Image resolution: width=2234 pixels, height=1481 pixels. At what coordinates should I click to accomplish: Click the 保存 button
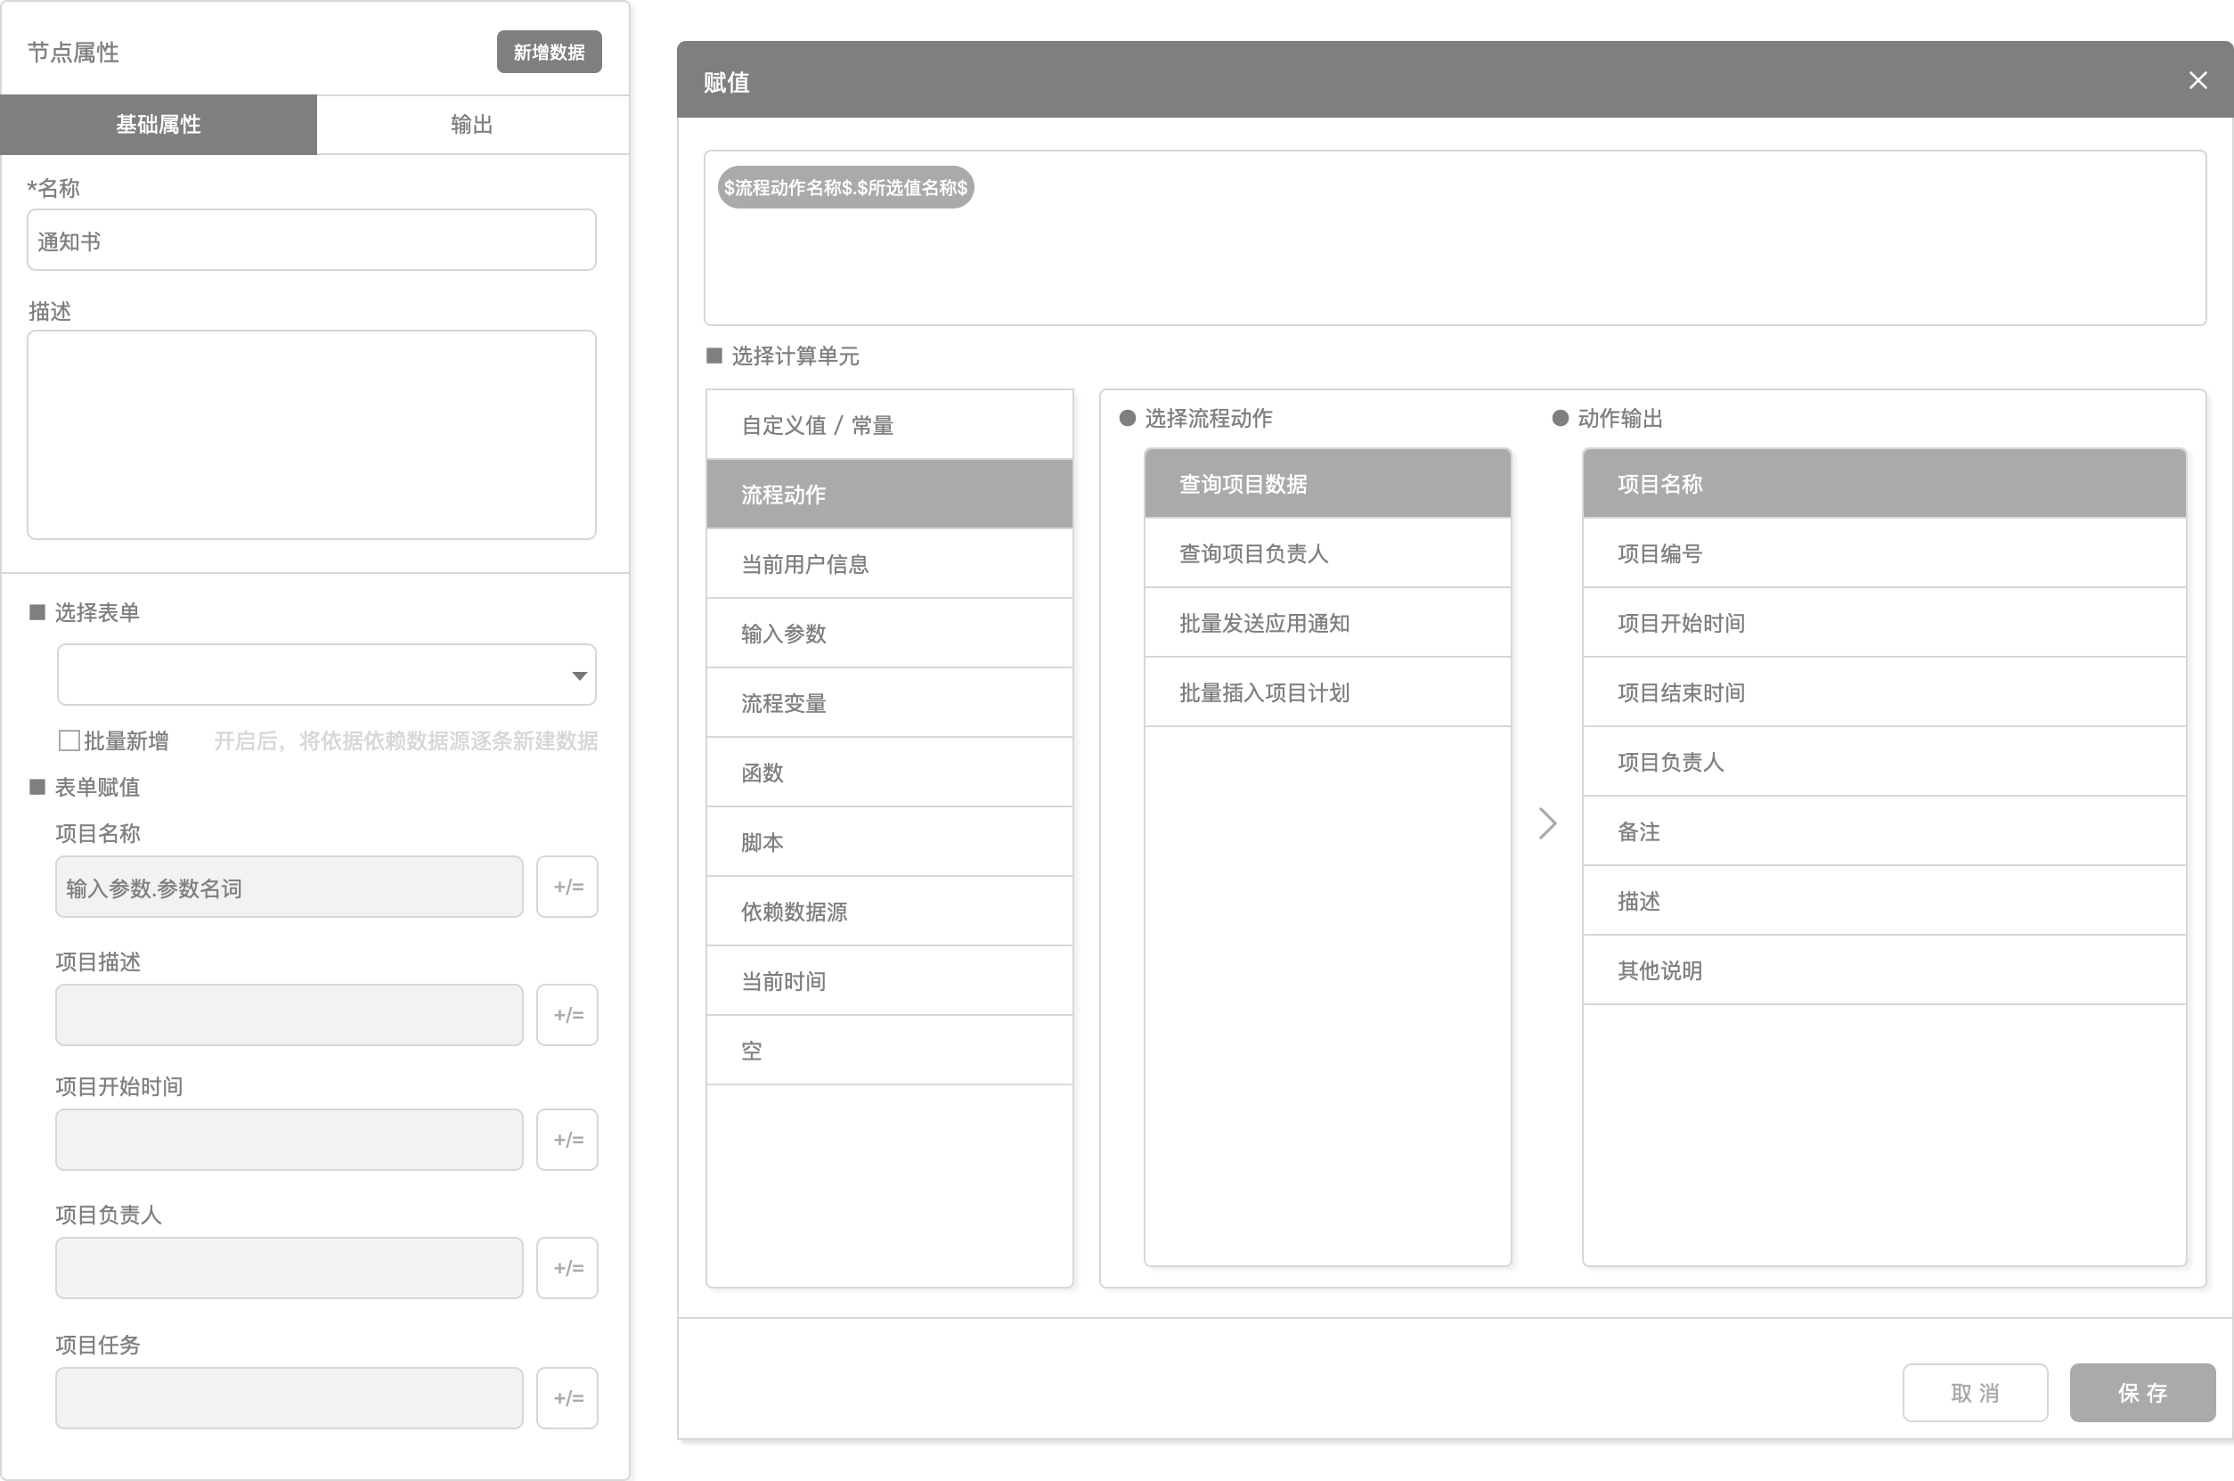[2141, 1392]
